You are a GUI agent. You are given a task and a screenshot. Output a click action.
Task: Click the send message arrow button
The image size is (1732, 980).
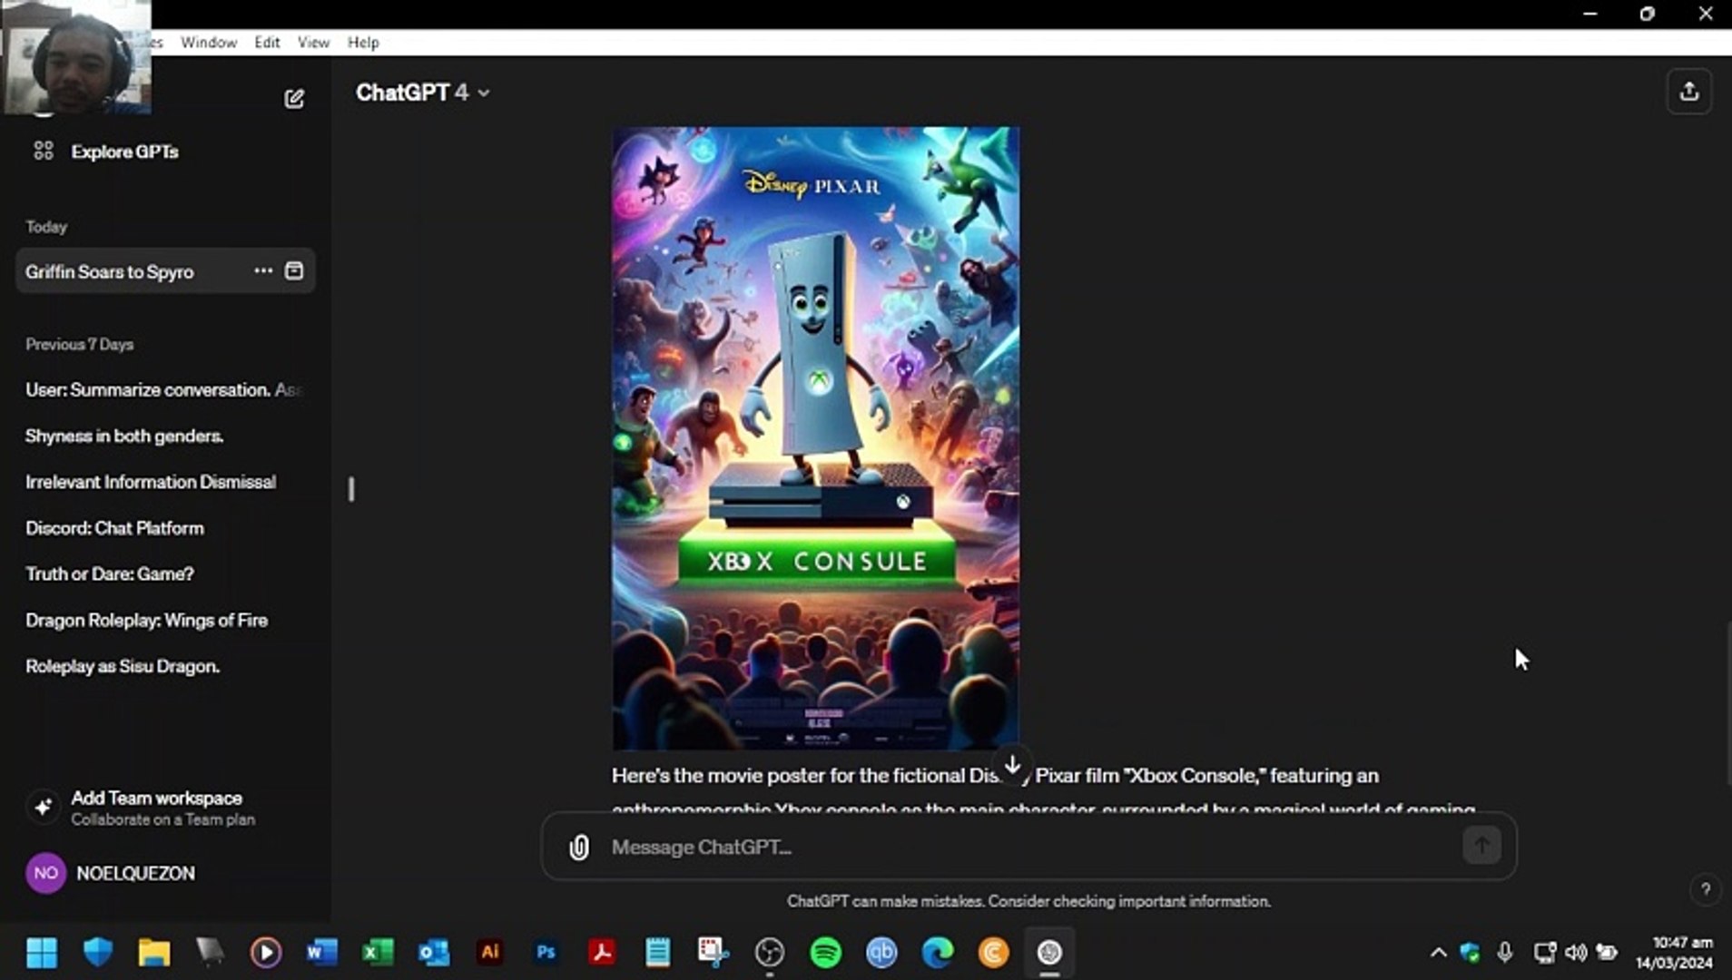(1481, 846)
